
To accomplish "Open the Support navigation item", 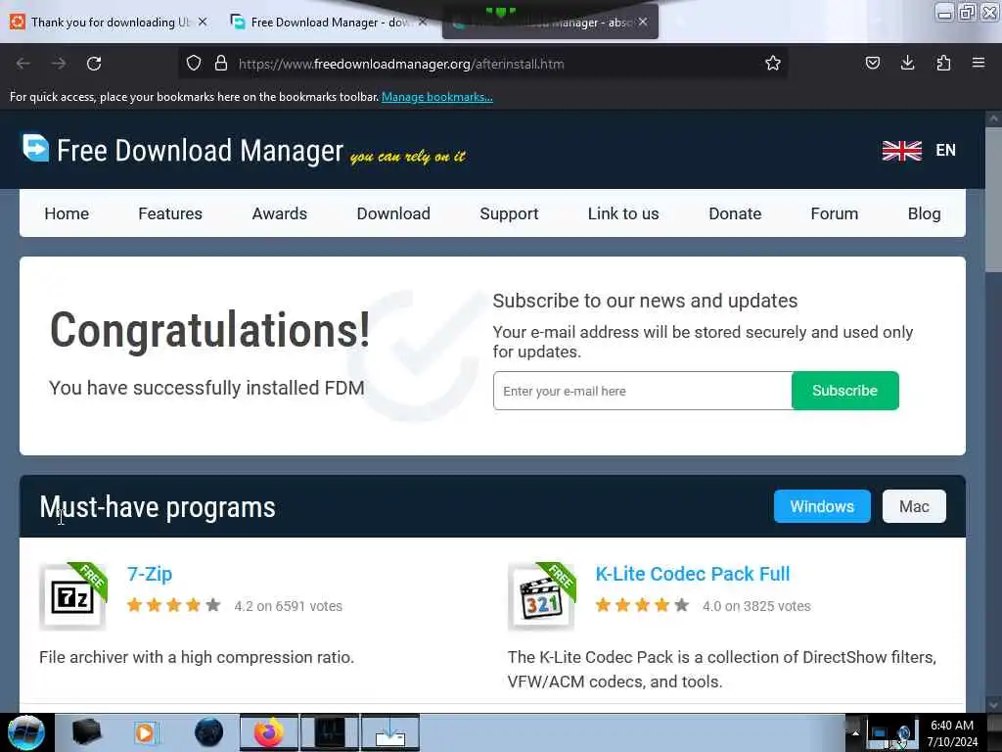I will [x=509, y=213].
